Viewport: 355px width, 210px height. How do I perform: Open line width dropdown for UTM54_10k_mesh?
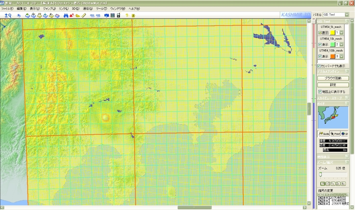[x=342, y=44]
